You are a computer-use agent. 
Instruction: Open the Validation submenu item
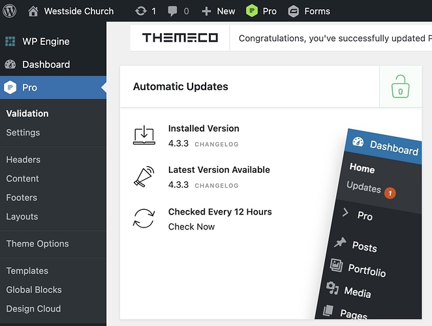tap(27, 113)
